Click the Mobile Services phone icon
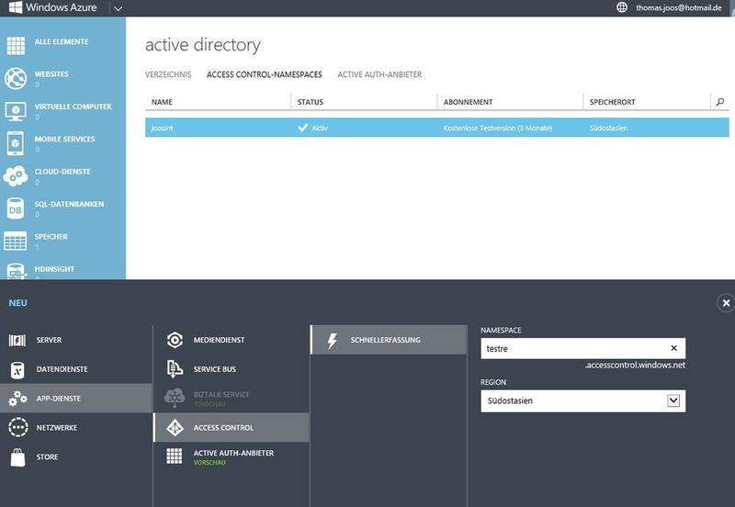 (x=16, y=143)
